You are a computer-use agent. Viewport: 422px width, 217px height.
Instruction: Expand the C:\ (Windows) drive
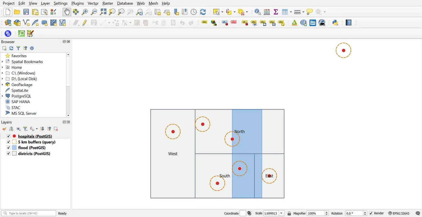tap(2, 73)
